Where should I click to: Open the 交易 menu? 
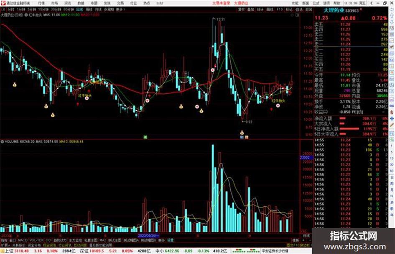coord(120,3)
